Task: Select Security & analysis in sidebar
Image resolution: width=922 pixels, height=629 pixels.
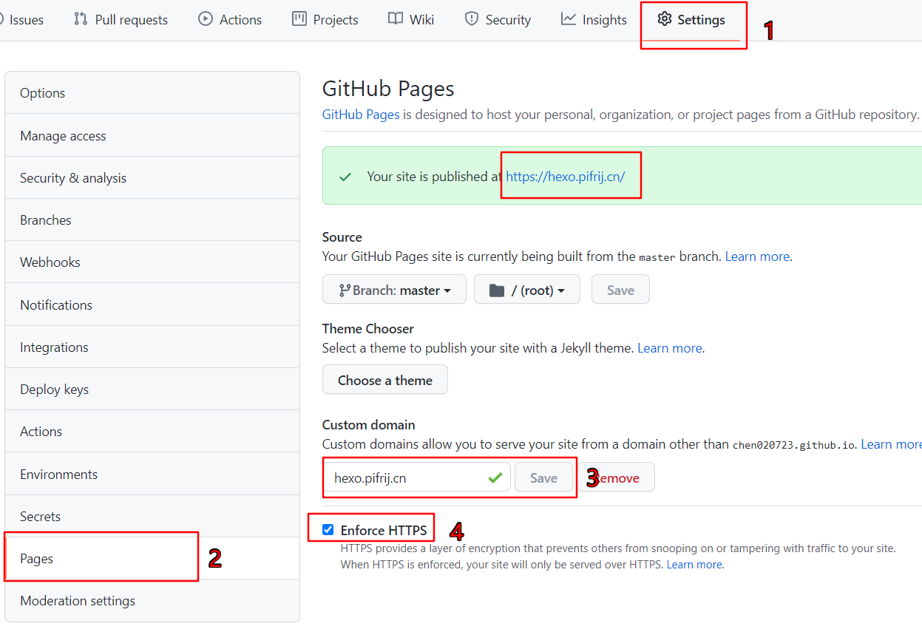Action: [x=152, y=177]
